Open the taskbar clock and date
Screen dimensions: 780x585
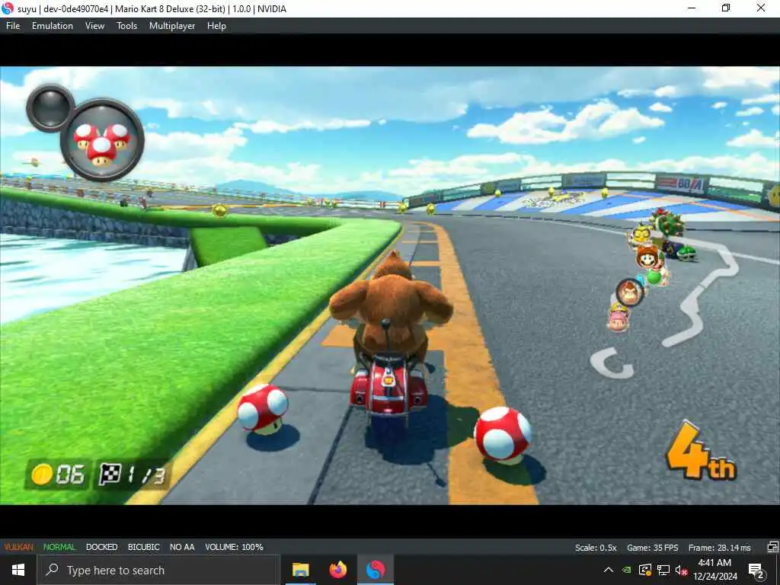pyautogui.click(x=714, y=570)
